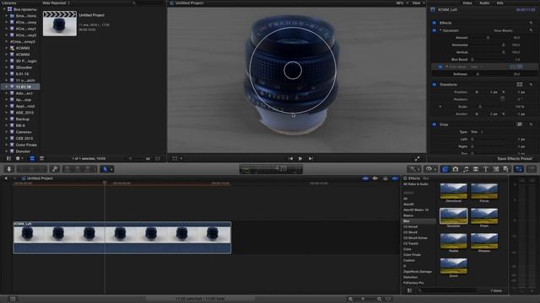Viewport: 540px width, 303px height.
Task: Toggle effects browser sidebar icon
Action: pos(409,290)
